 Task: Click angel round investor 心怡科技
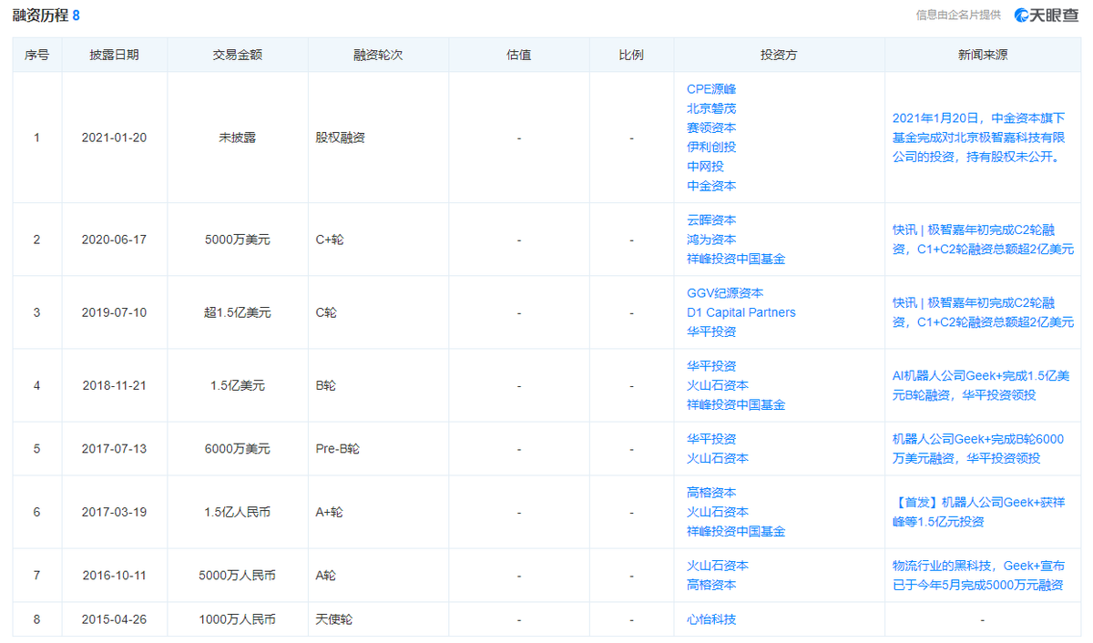coord(711,619)
